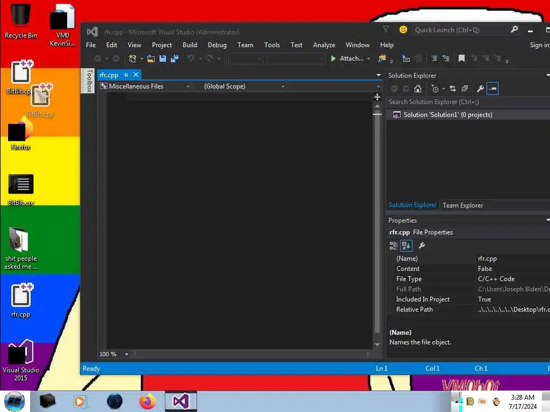550x412 pixels.
Task: Select the Included In Project property row
Action: (x=469, y=299)
